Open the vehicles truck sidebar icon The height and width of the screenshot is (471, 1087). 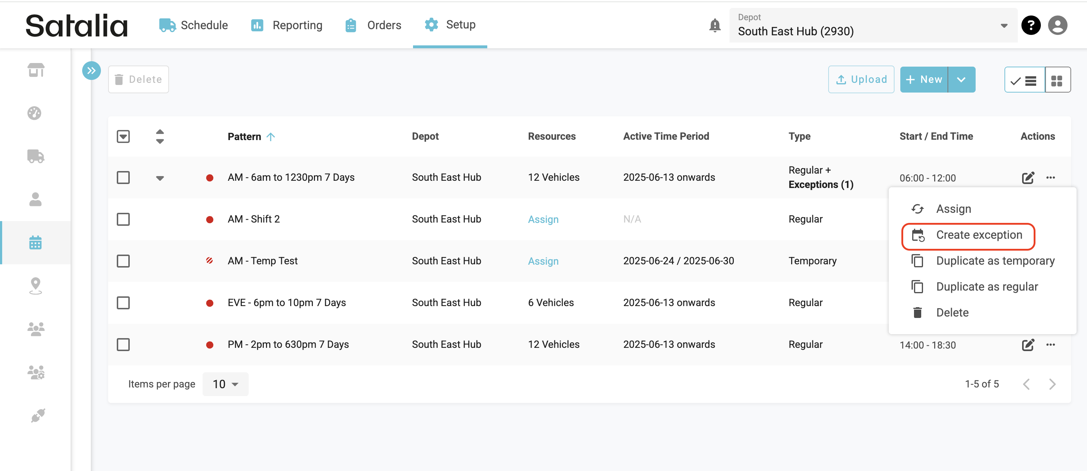coord(35,156)
